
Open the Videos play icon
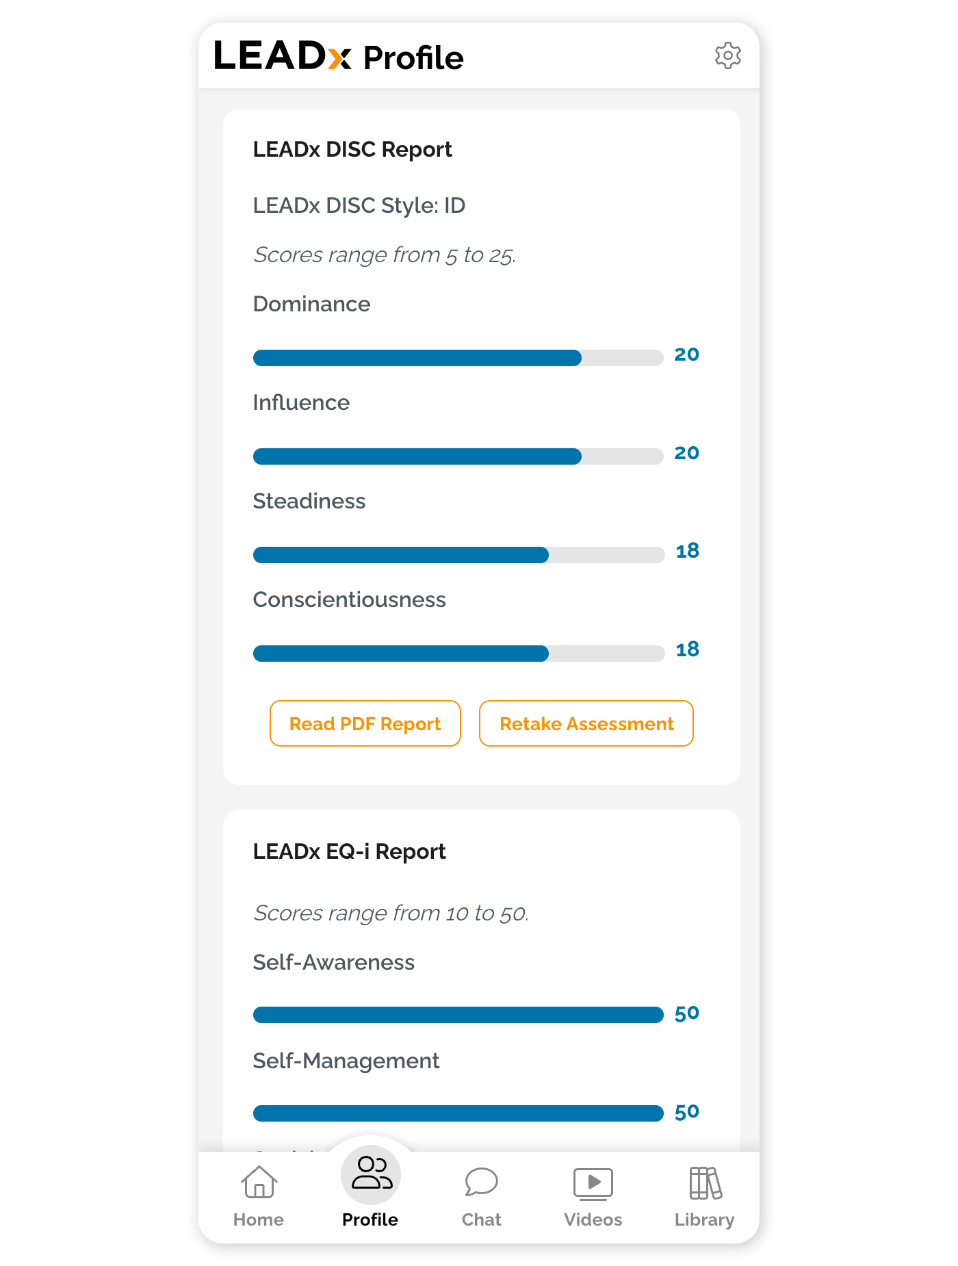click(x=593, y=1183)
